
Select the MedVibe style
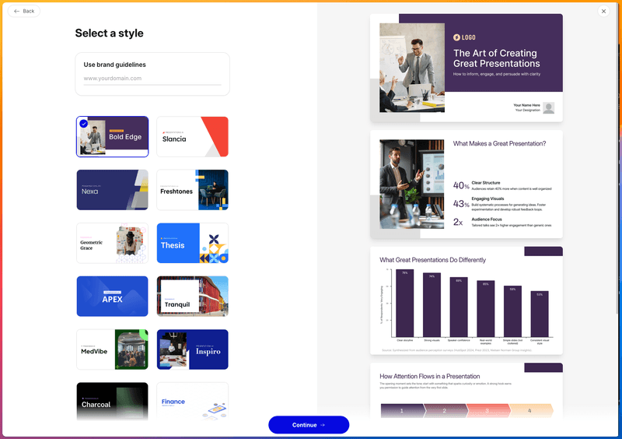pyautogui.click(x=113, y=349)
